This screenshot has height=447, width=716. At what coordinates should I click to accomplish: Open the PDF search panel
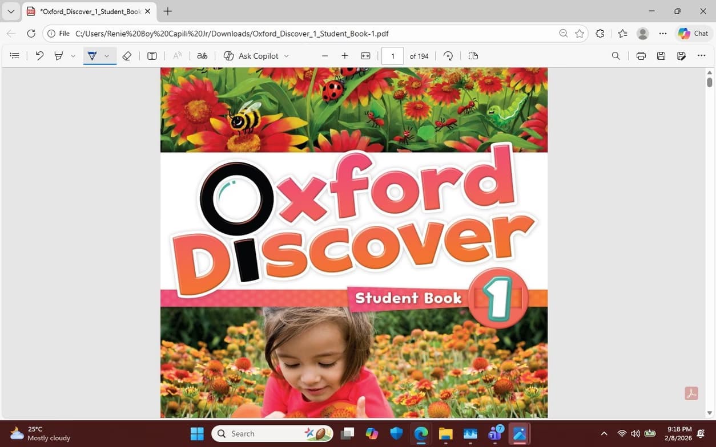point(616,55)
